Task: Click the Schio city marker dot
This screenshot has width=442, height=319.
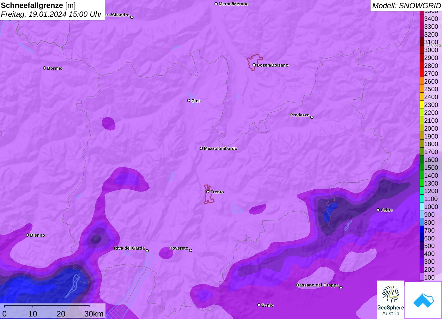Action: pos(259,305)
